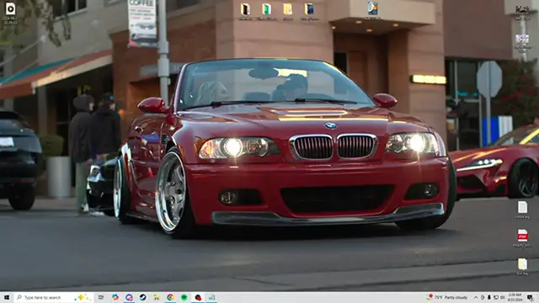Launch Copilot from the taskbar
The image size is (539, 303).
pyautogui.click(x=115, y=297)
